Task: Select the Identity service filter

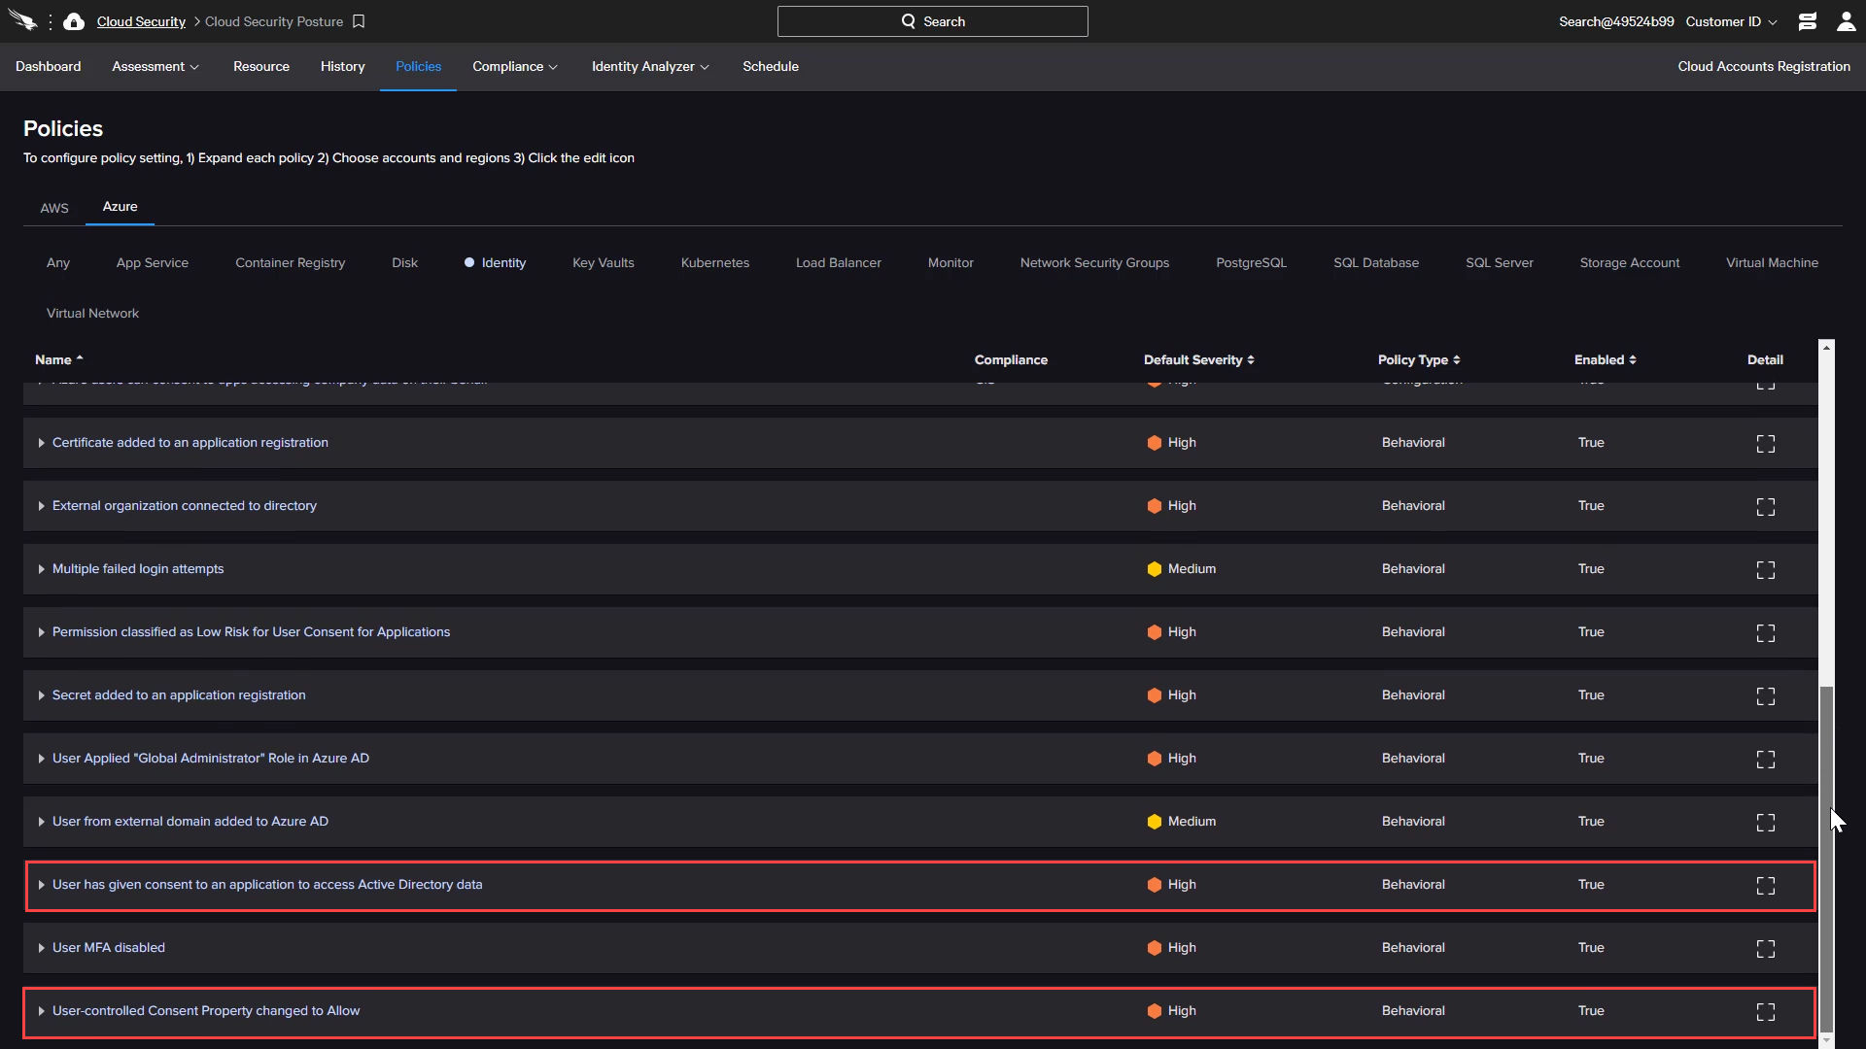Action: [x=502, y=263]
